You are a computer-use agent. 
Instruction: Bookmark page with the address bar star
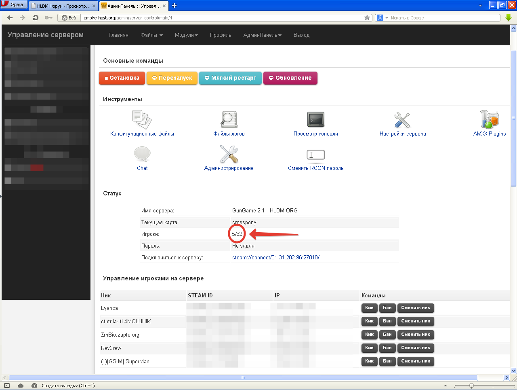(367, 18)
